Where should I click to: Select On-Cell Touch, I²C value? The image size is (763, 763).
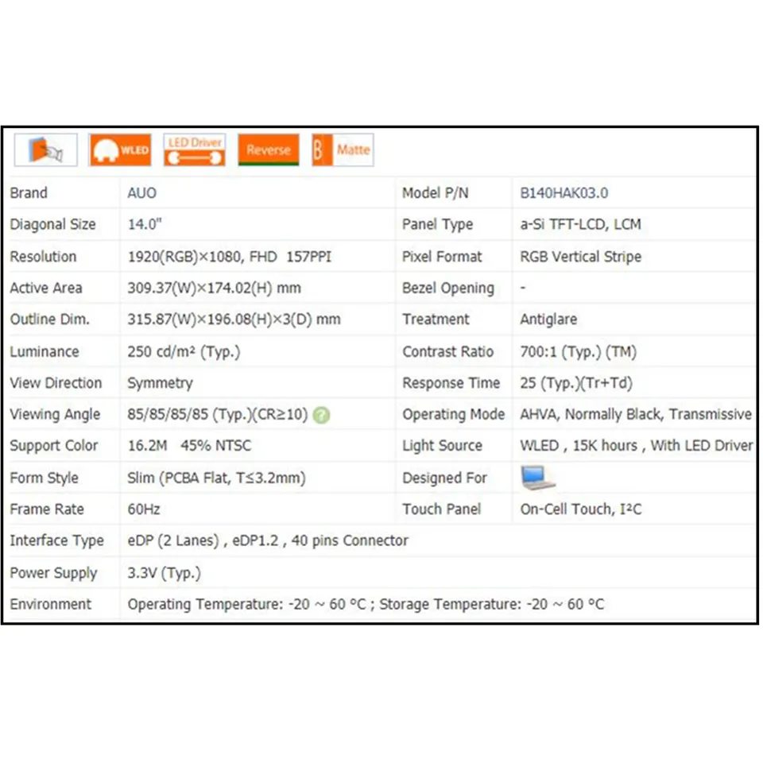click(581, 509)
